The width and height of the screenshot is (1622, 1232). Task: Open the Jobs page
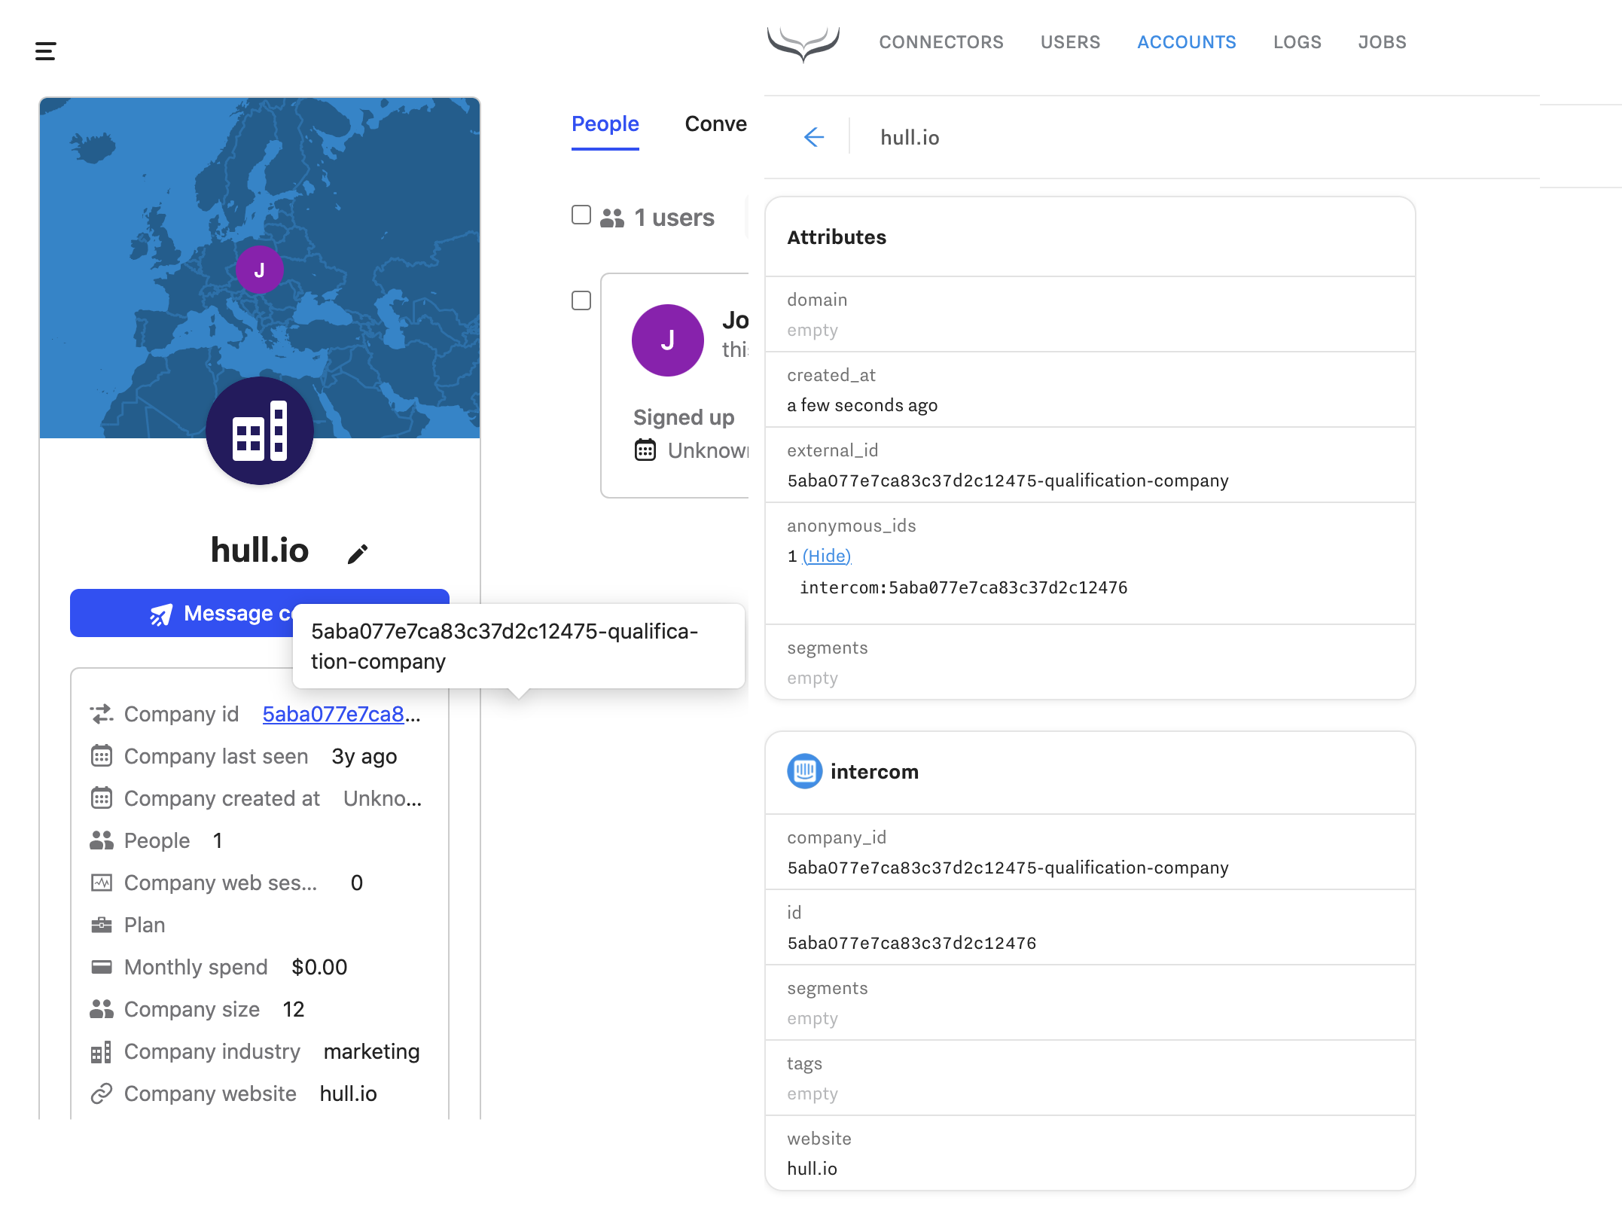[1382, 42]
